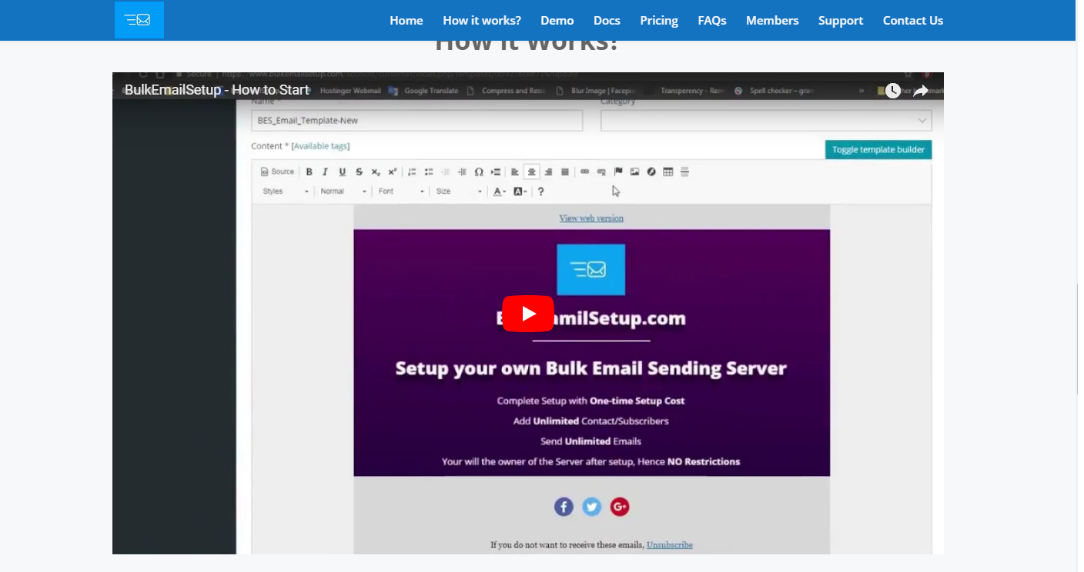Click Source button in video's editor toolbar

click(x=278, y=171)
